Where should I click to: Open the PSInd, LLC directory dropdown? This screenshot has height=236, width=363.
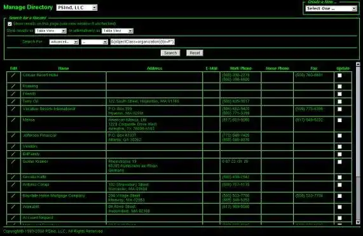point(77,8)
